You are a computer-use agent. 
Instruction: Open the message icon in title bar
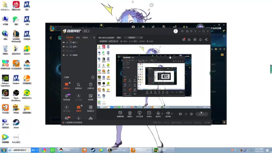[x=182, y=31]
